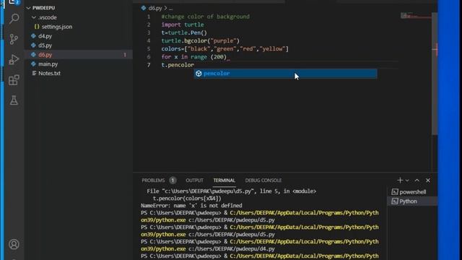The height and width of the screenshot is (260, 462).
Task: Maximize the panel with the up chevron
Action: pyautogui.click(x=417, y=180)
